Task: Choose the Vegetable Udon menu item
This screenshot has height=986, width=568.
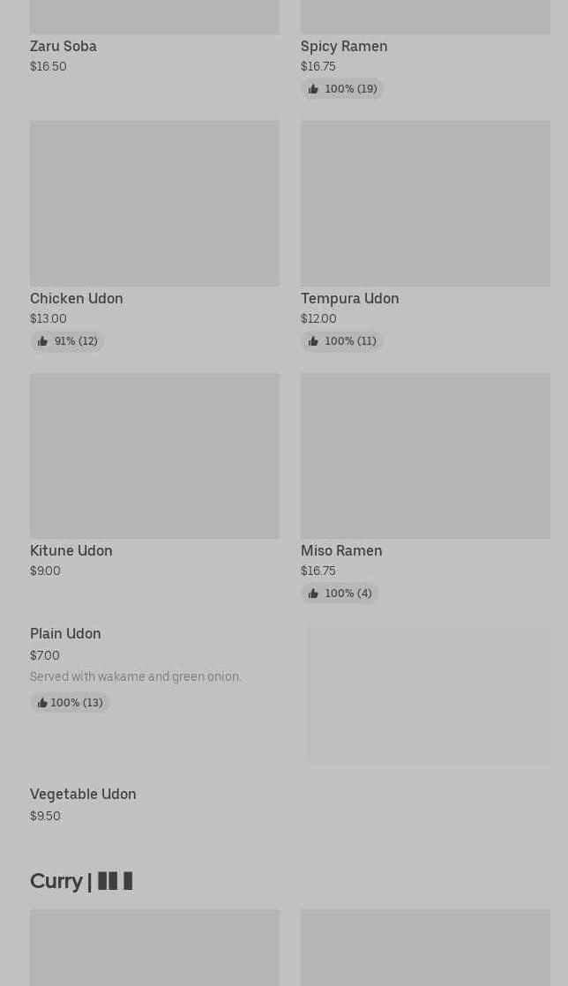Action: (83, 794)
